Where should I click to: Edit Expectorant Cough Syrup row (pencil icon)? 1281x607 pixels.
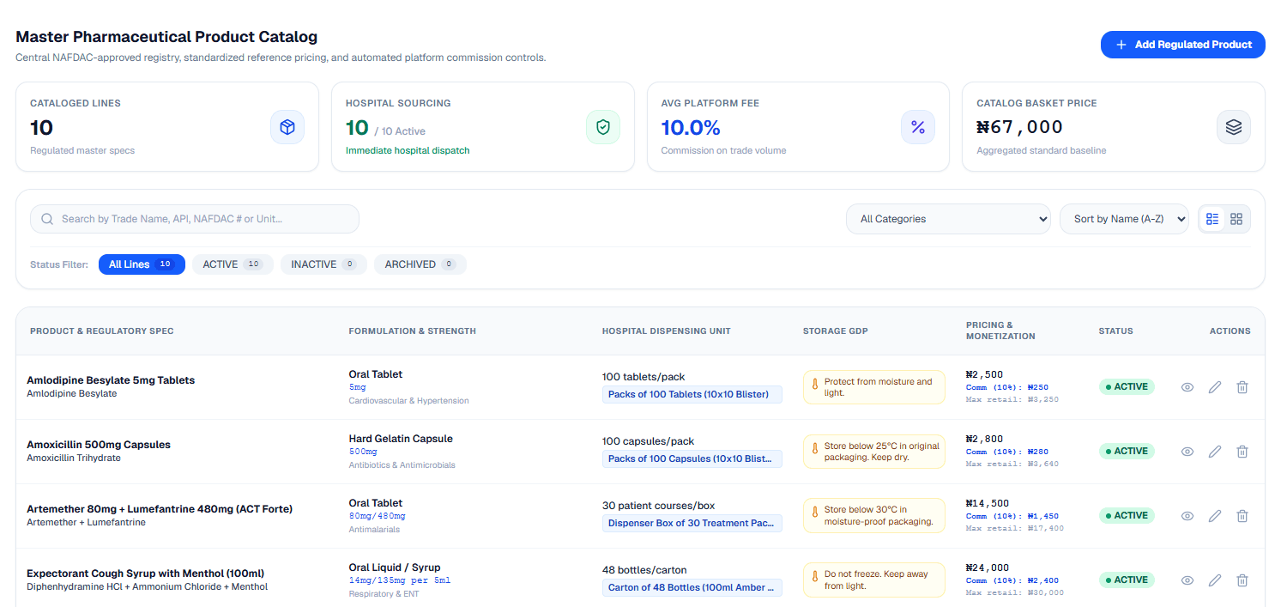tap(1215, 580)
